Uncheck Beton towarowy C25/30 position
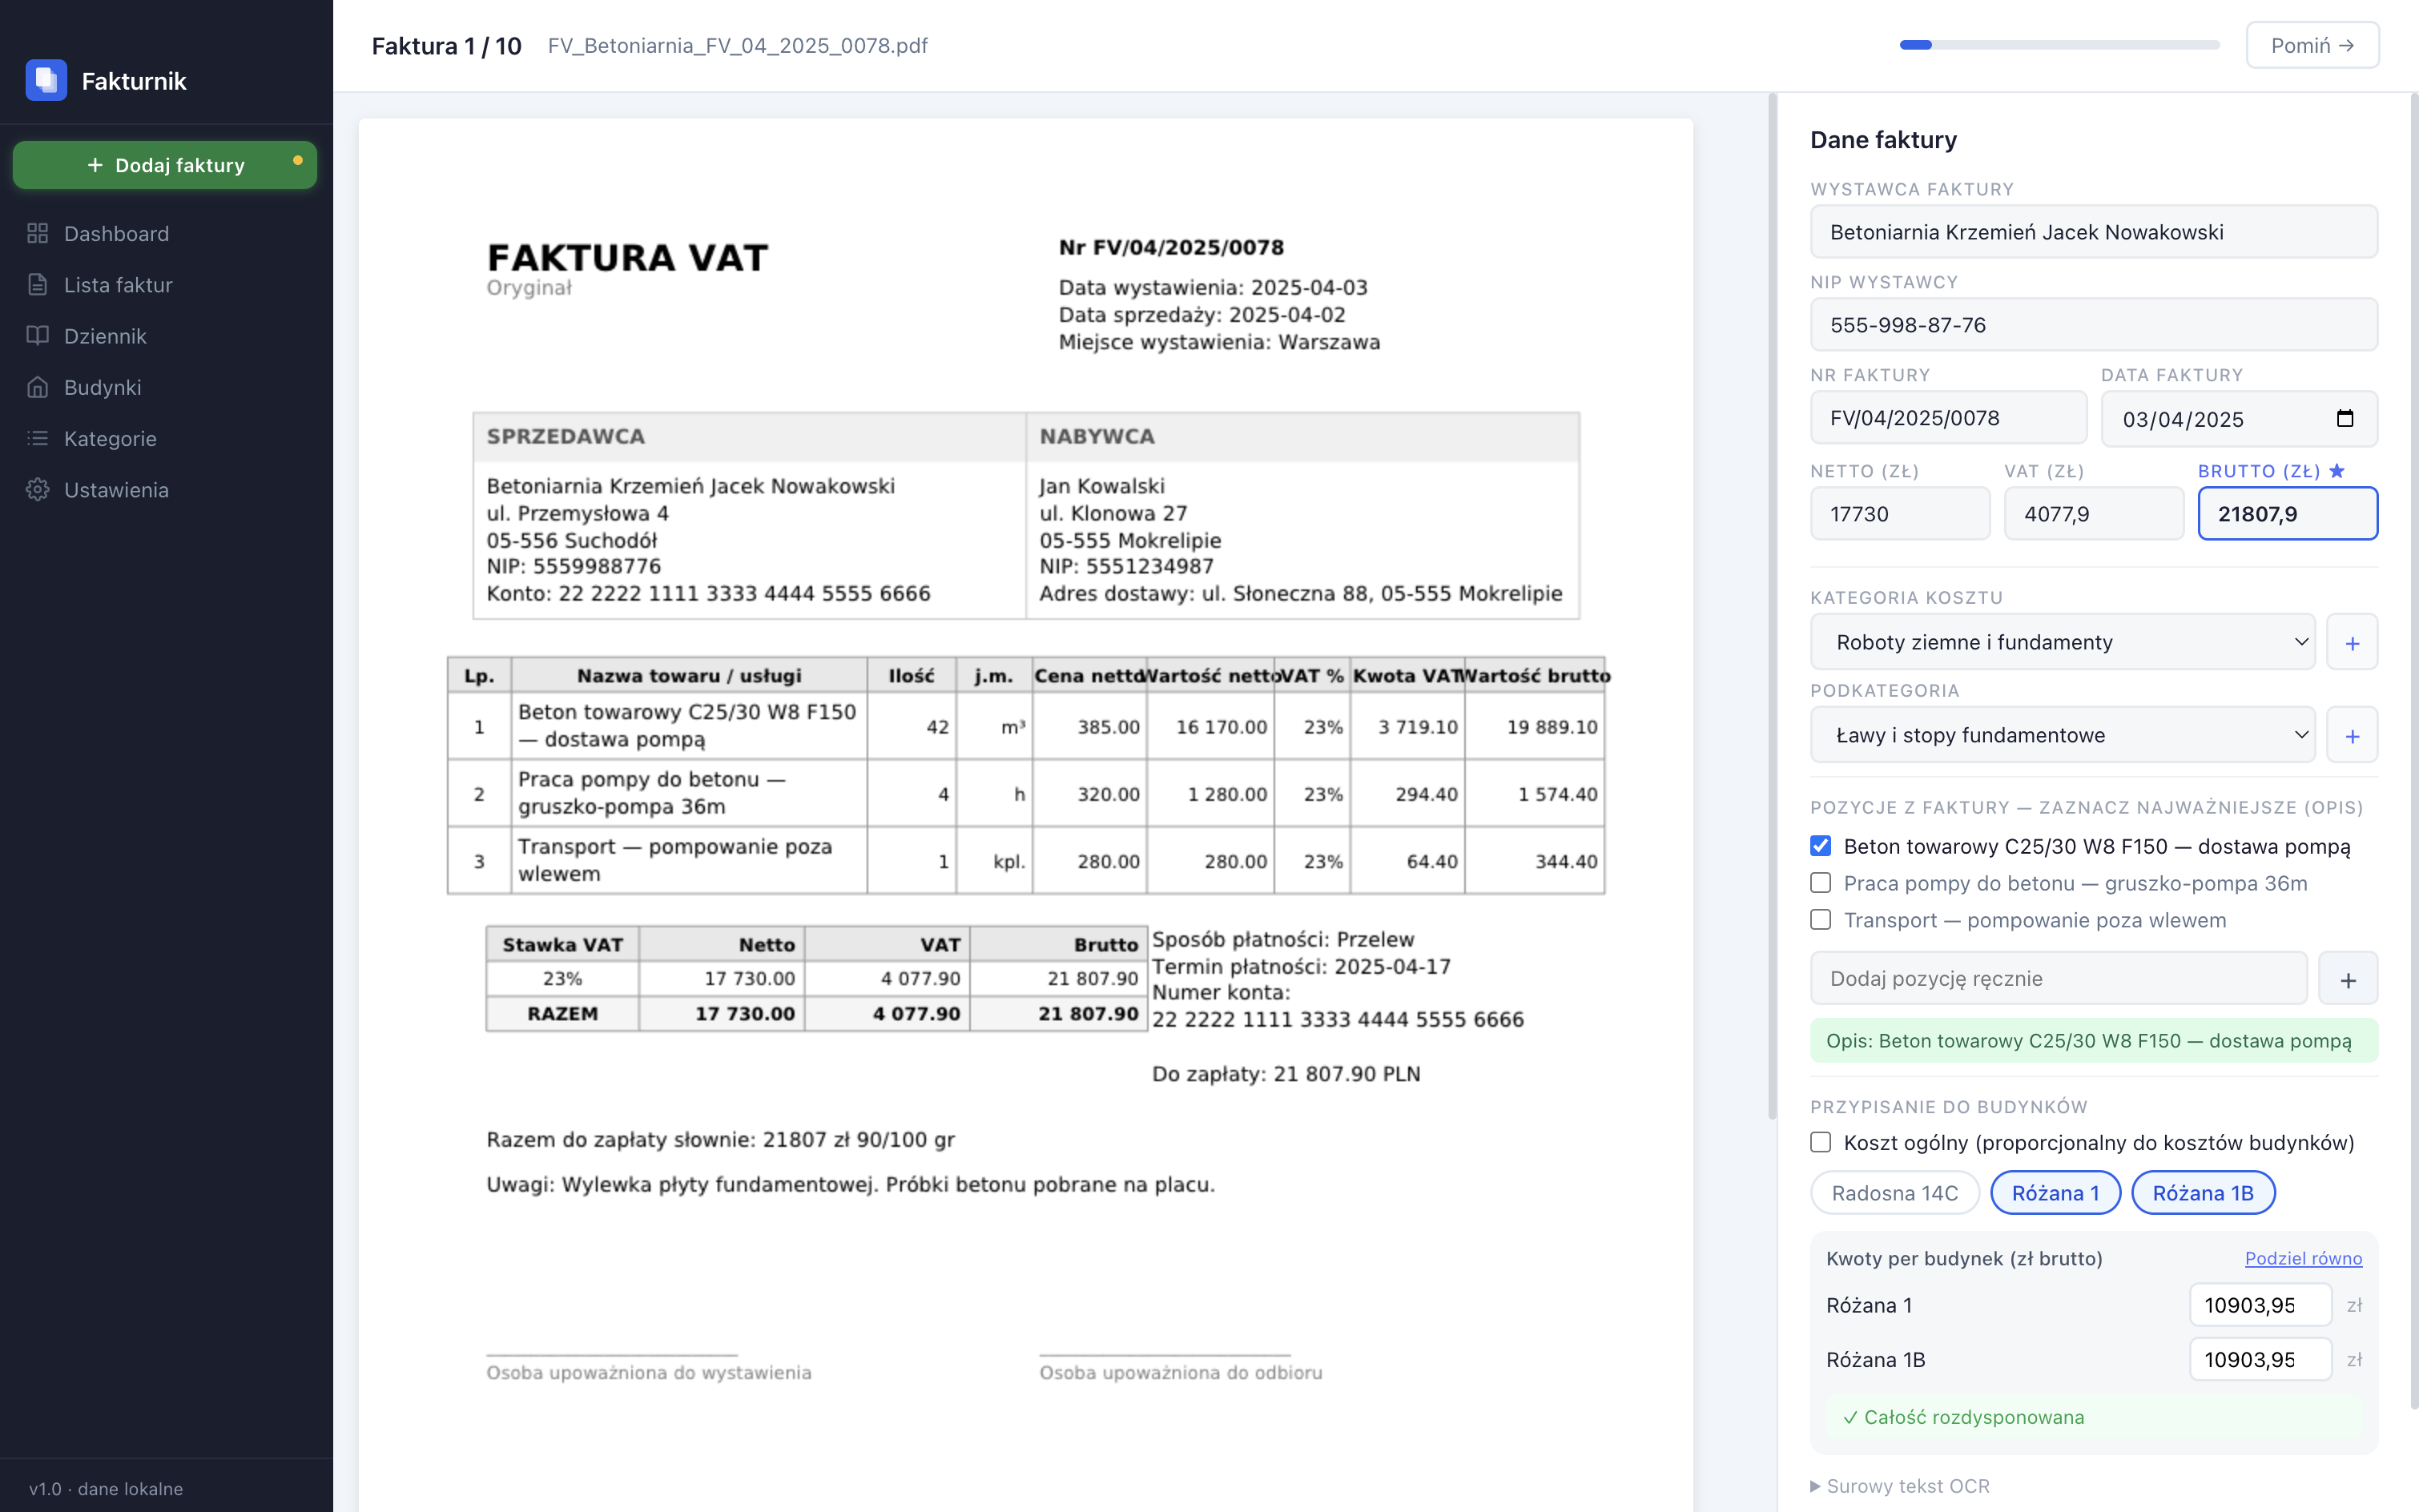2419x1512 pixels. 1821,846
